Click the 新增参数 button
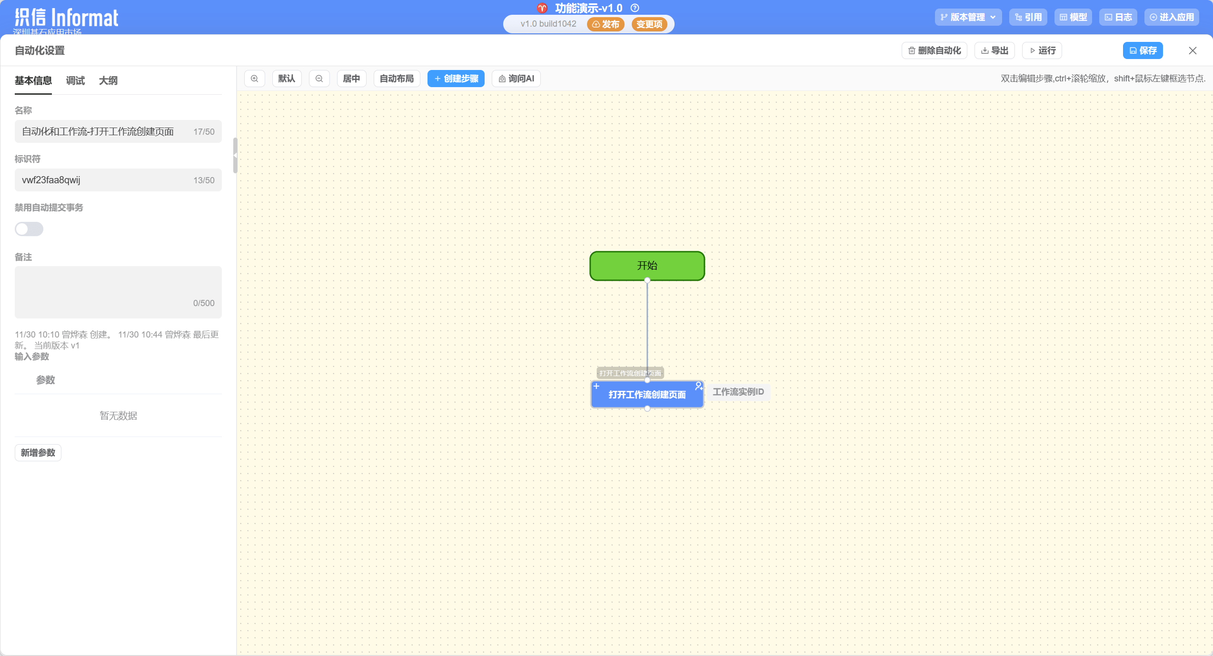 (x=38, y=452)
